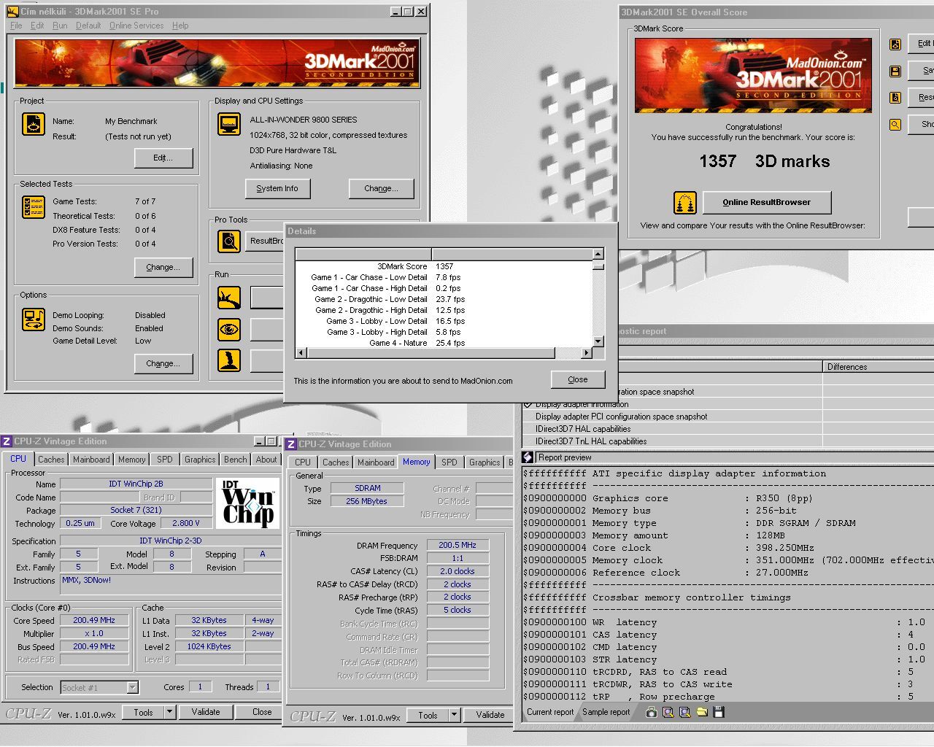Switch to About tab in CPU-Z
The image size is (934, 747).
[266, 460]
